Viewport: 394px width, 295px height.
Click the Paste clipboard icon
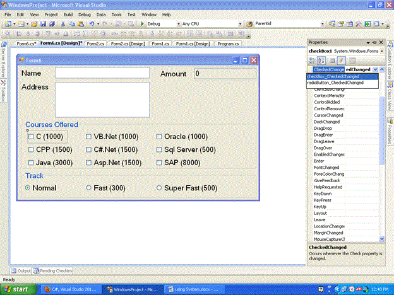point(81,24)
